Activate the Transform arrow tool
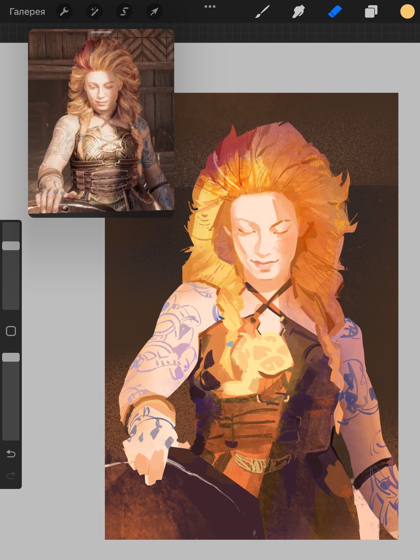 [154, 12]
